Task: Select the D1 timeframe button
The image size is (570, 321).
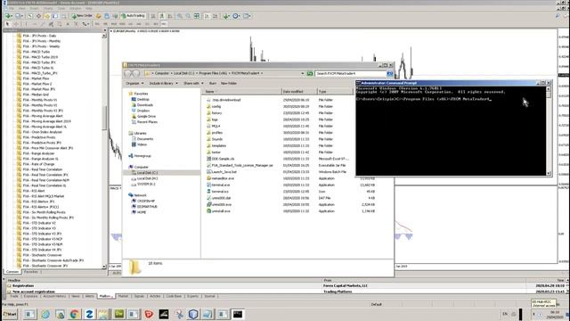Action: [147, 24]
